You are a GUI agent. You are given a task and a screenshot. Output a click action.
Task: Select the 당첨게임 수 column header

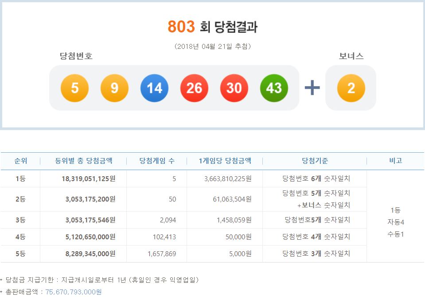pyautogui.click(x=156, y=161)
